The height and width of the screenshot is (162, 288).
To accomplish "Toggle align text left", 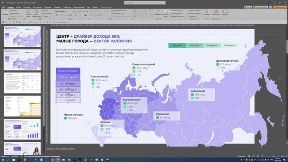I will pyautogui.click(x=92, y=15).
